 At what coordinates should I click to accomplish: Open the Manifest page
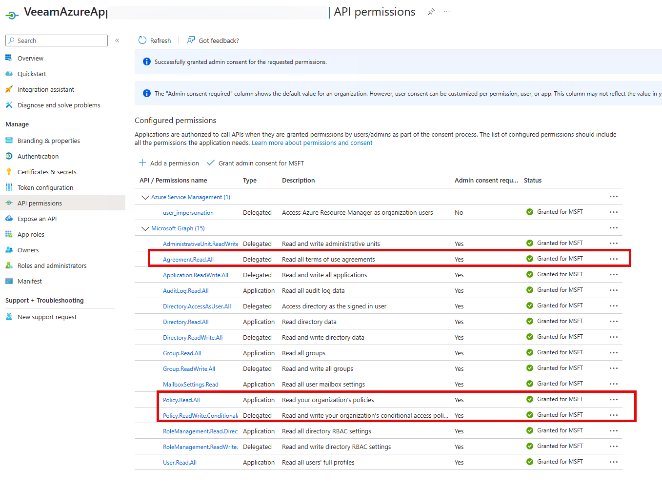[x=30, y=281]
